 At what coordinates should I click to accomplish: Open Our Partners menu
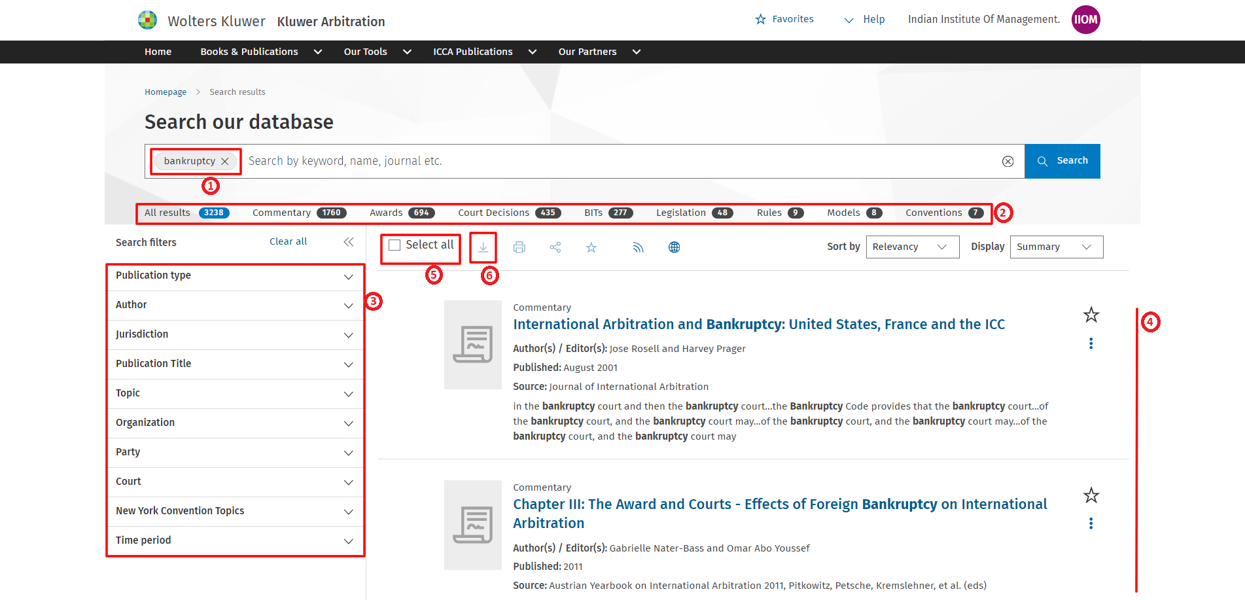click(x=599, y=52)
